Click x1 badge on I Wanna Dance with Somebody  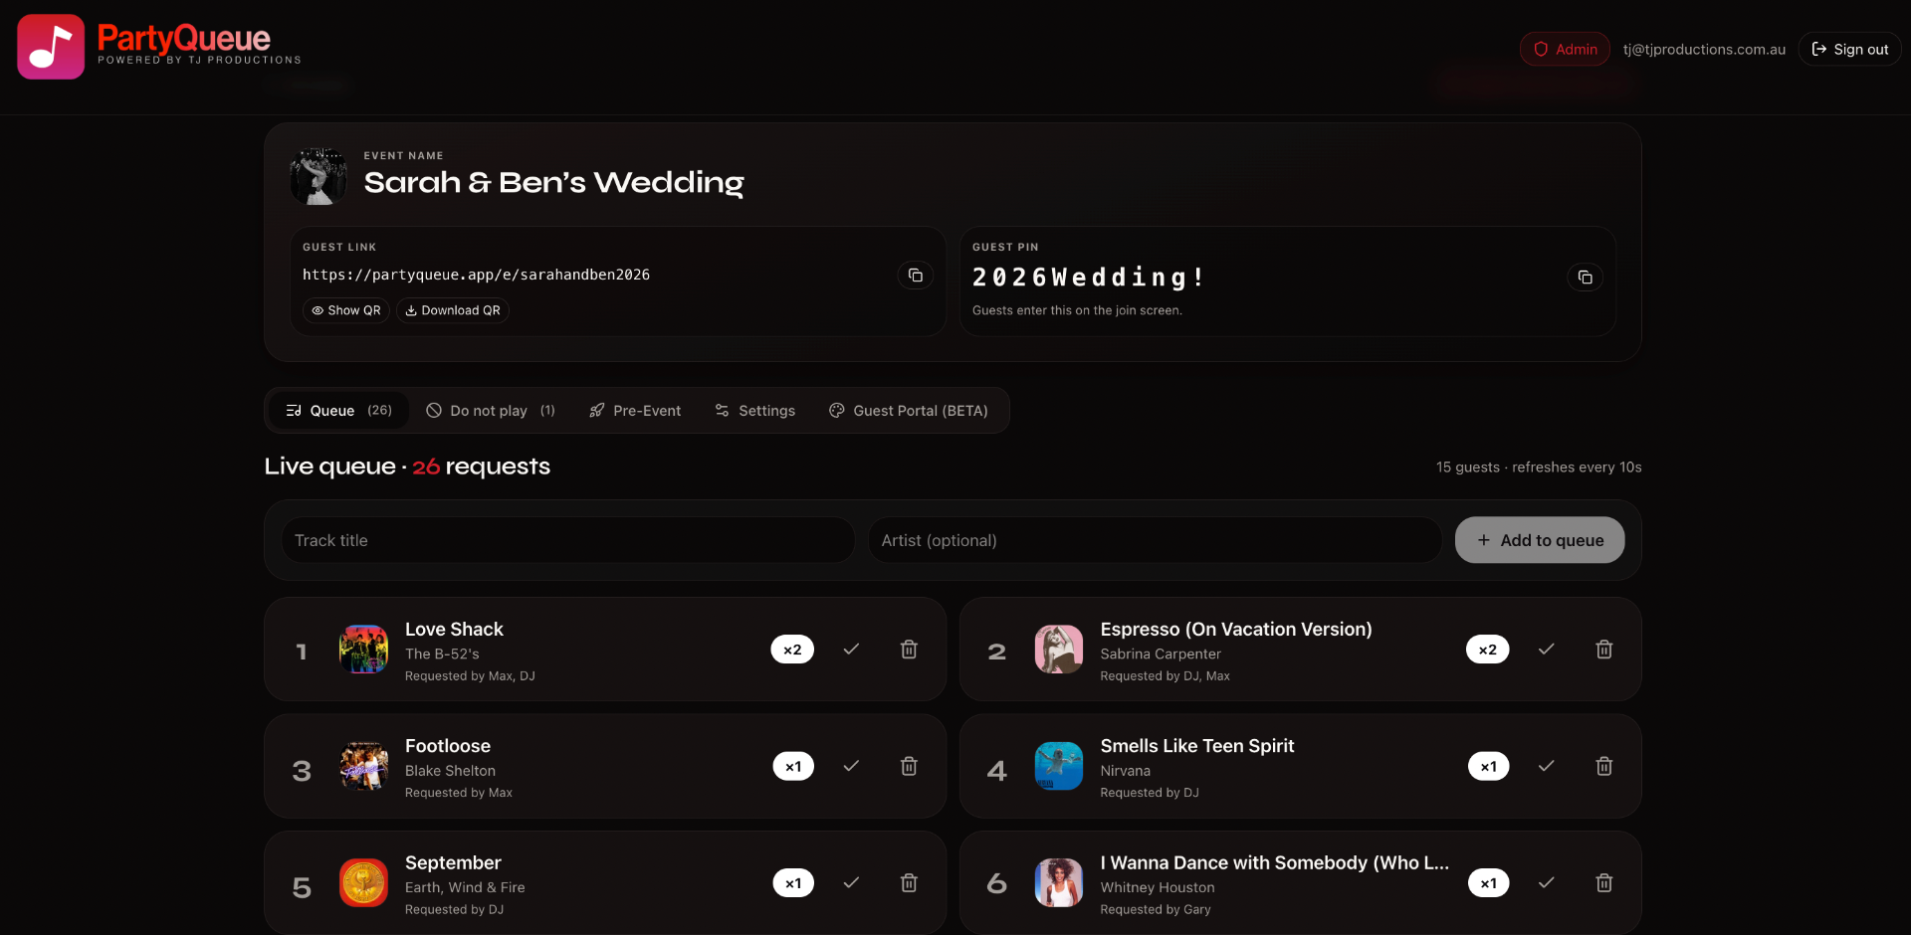coord(1488,883)
